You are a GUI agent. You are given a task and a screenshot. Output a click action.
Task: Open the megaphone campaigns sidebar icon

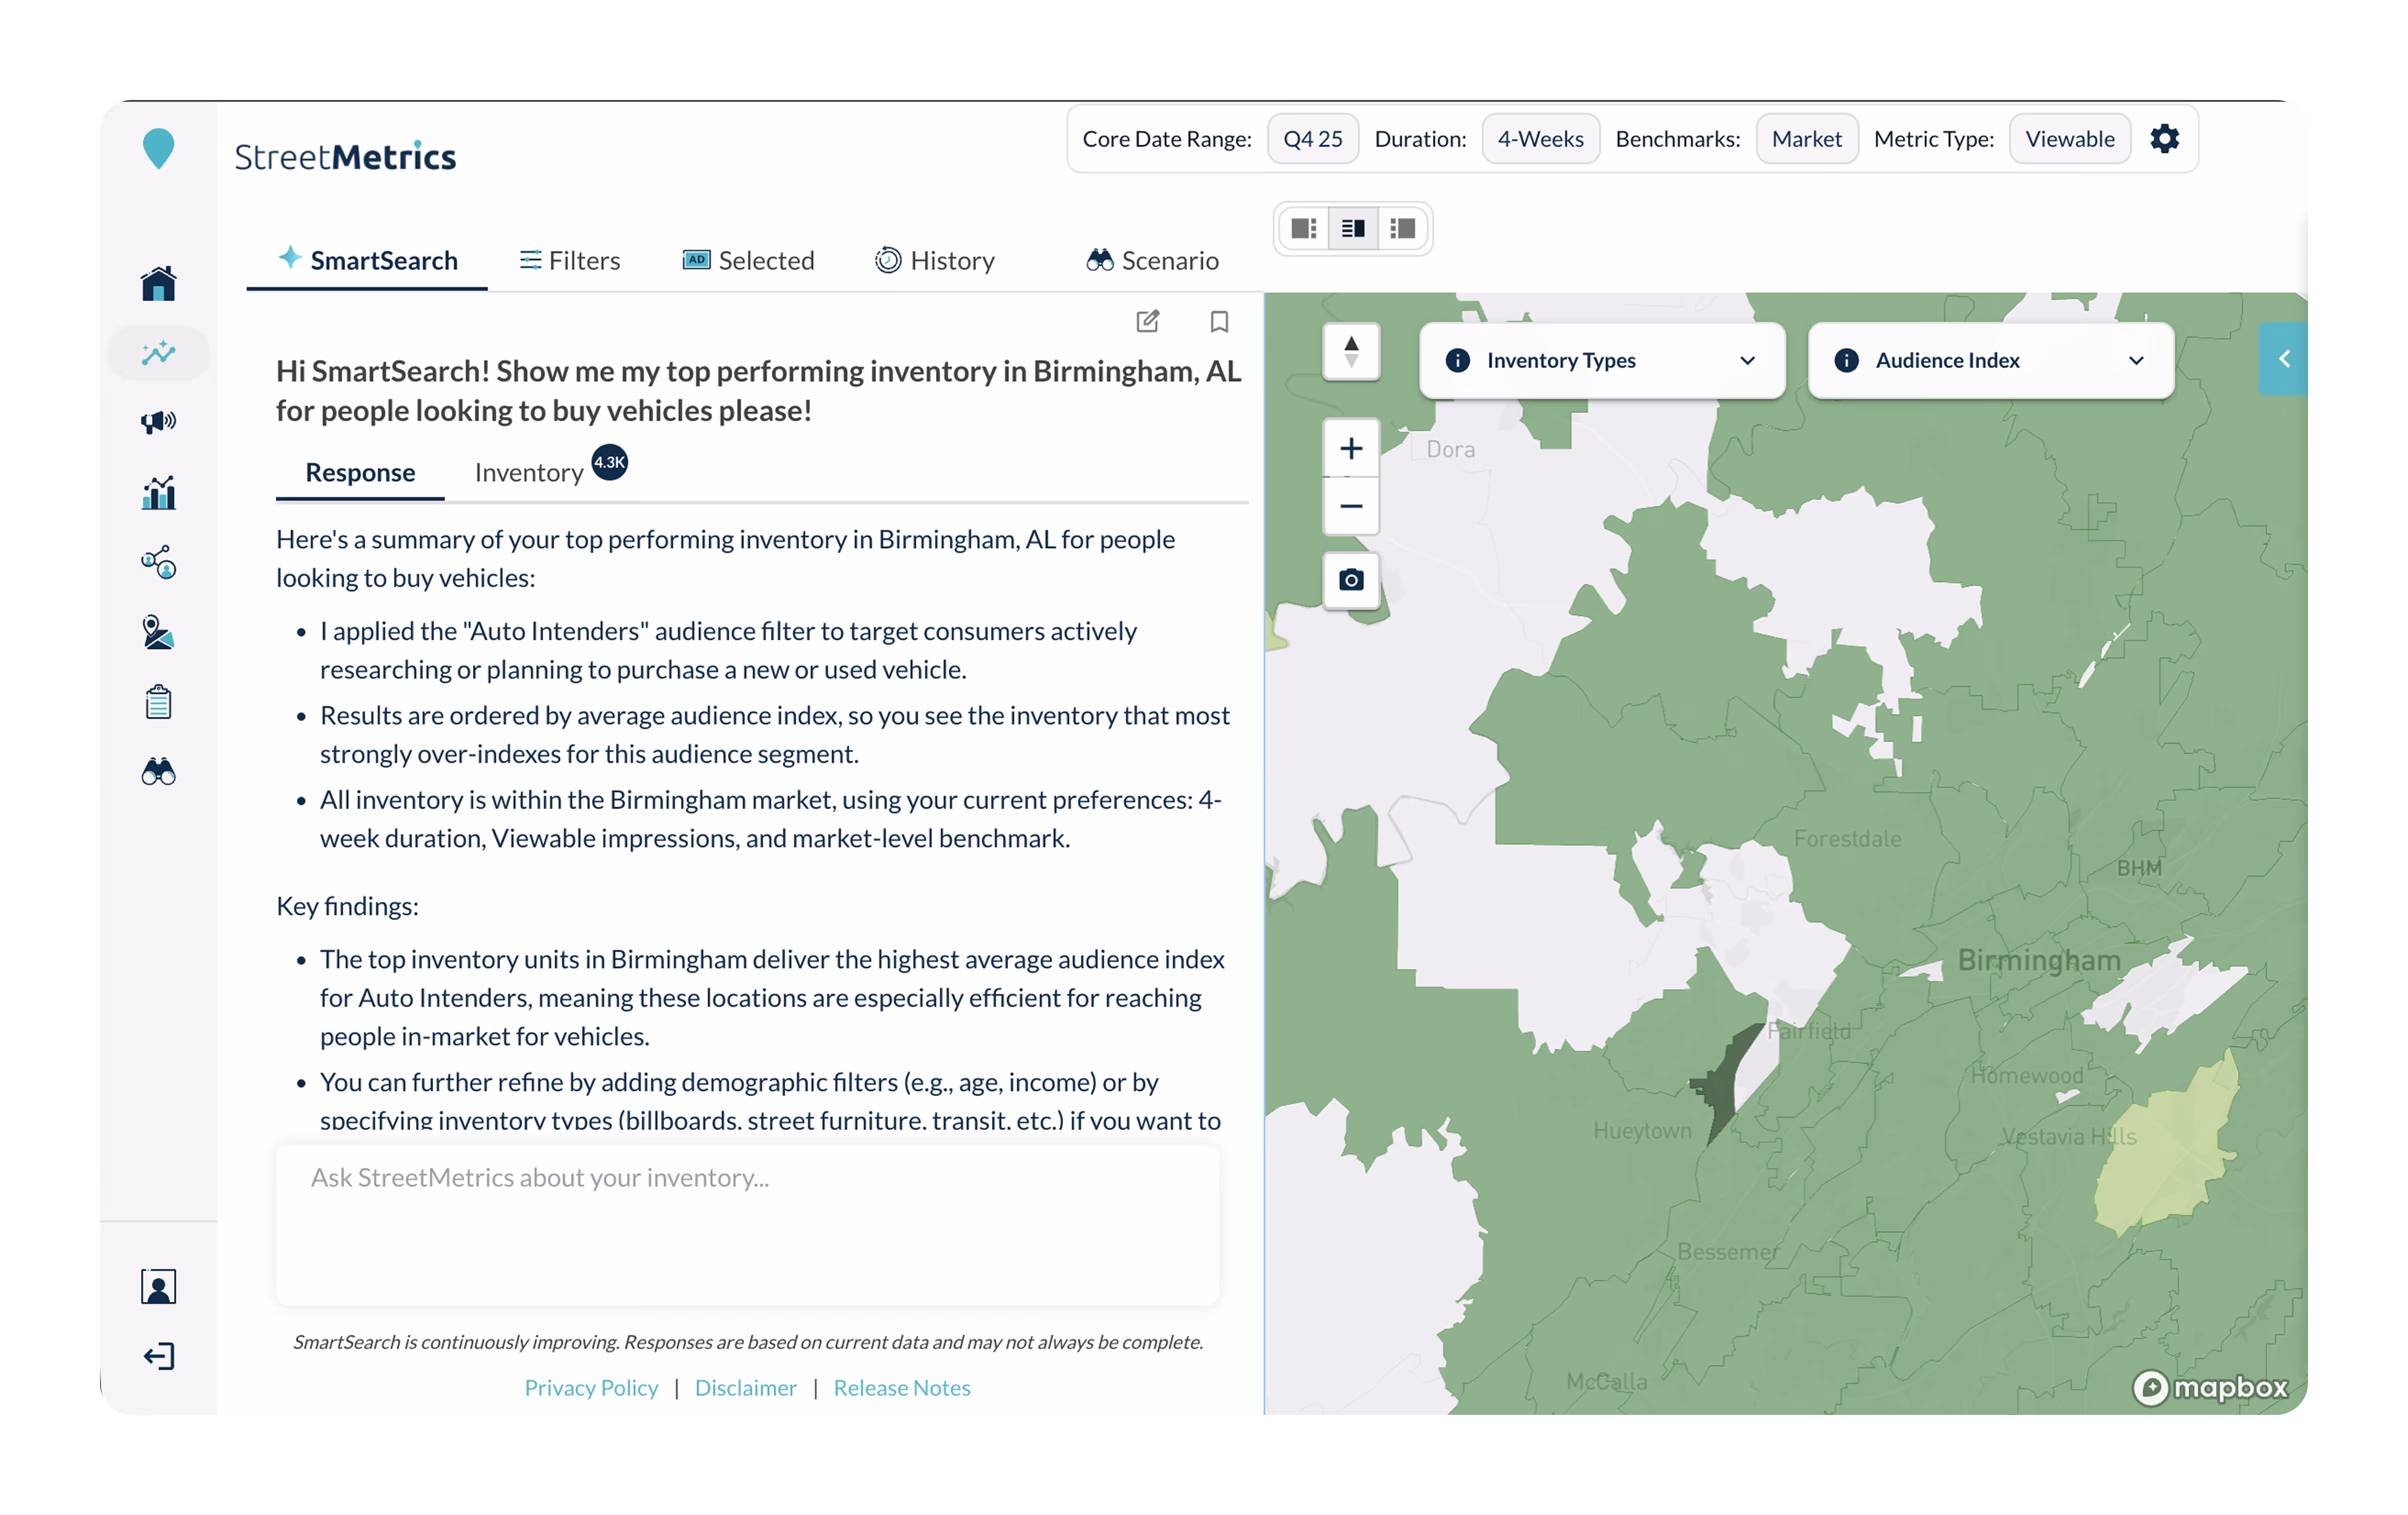(158, 421)
